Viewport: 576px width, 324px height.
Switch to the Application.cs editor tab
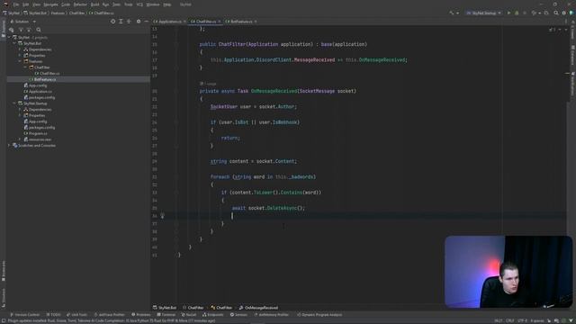click(169, 22)
